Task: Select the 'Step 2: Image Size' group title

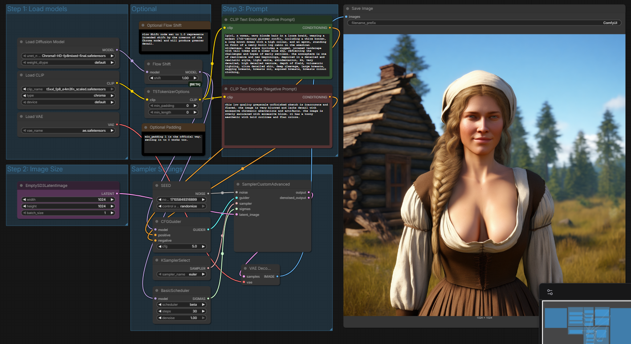Action: pyautogui.click(x=35, y=169)
